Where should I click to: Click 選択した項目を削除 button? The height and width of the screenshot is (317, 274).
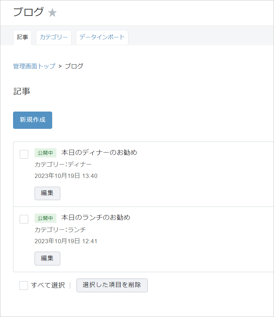pyautogui.click(x=112, y=285)
